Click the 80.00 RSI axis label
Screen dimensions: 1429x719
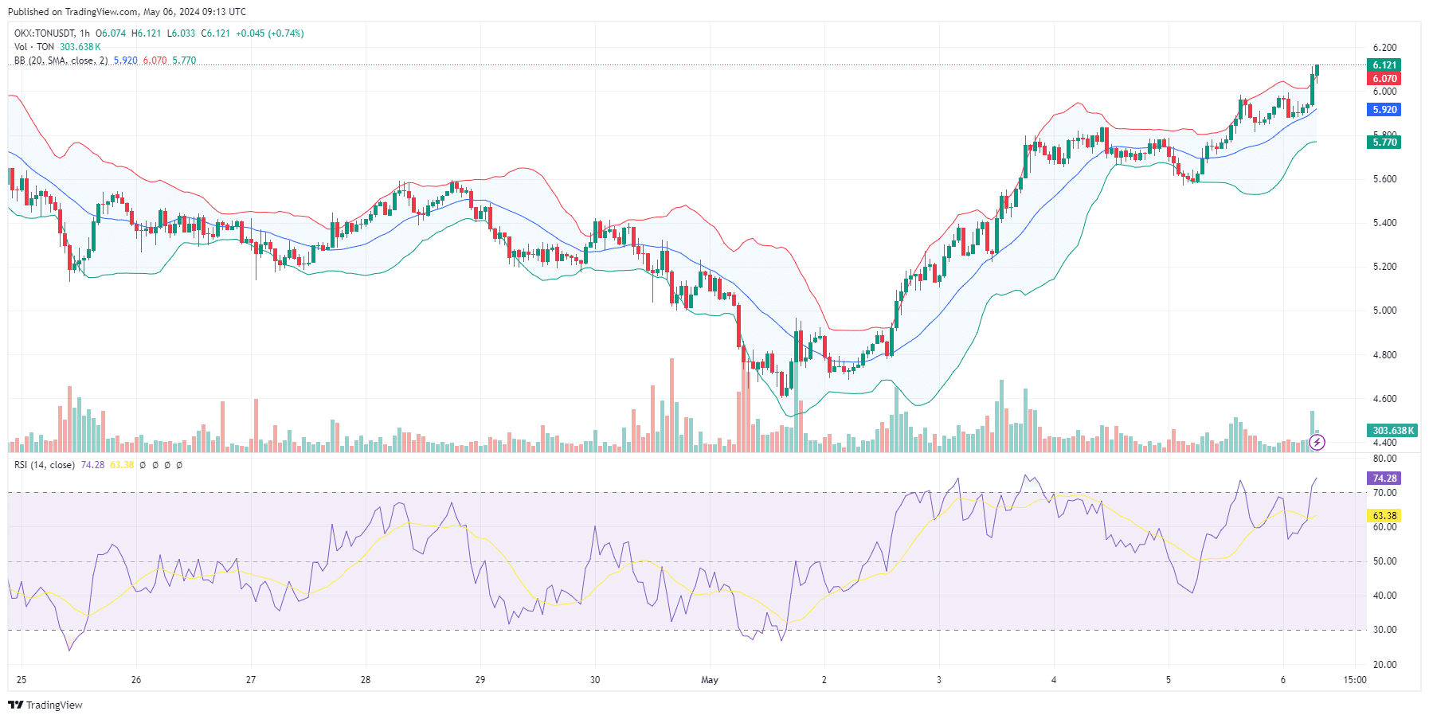pos(1384,459)
